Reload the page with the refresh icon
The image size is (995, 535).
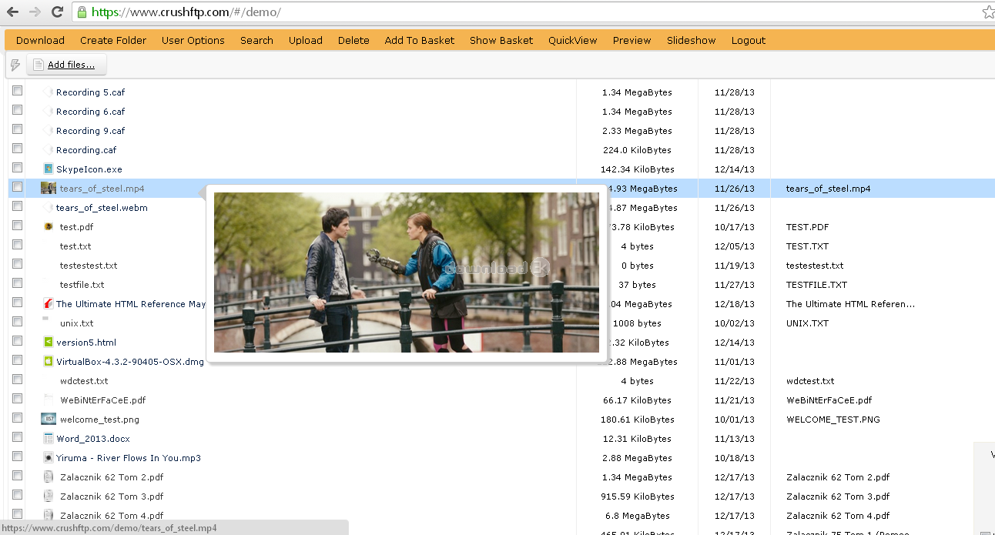[x=57, y=12]
